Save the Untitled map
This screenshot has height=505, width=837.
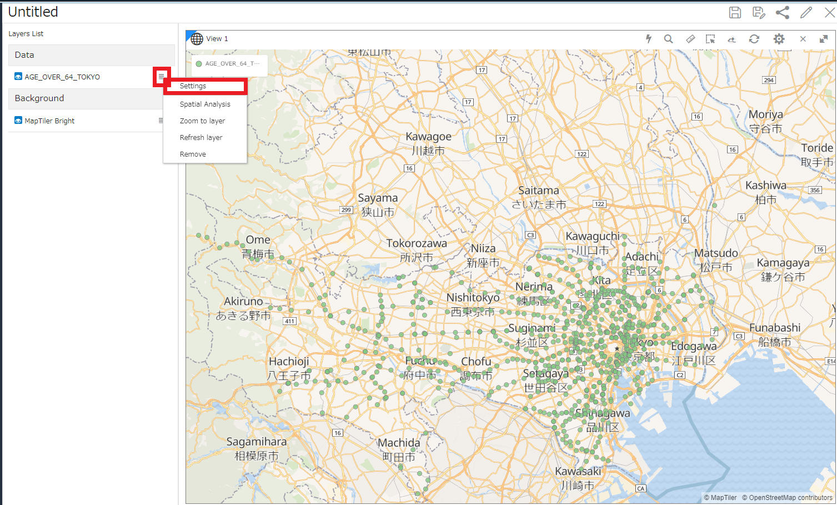coord(735,13)
